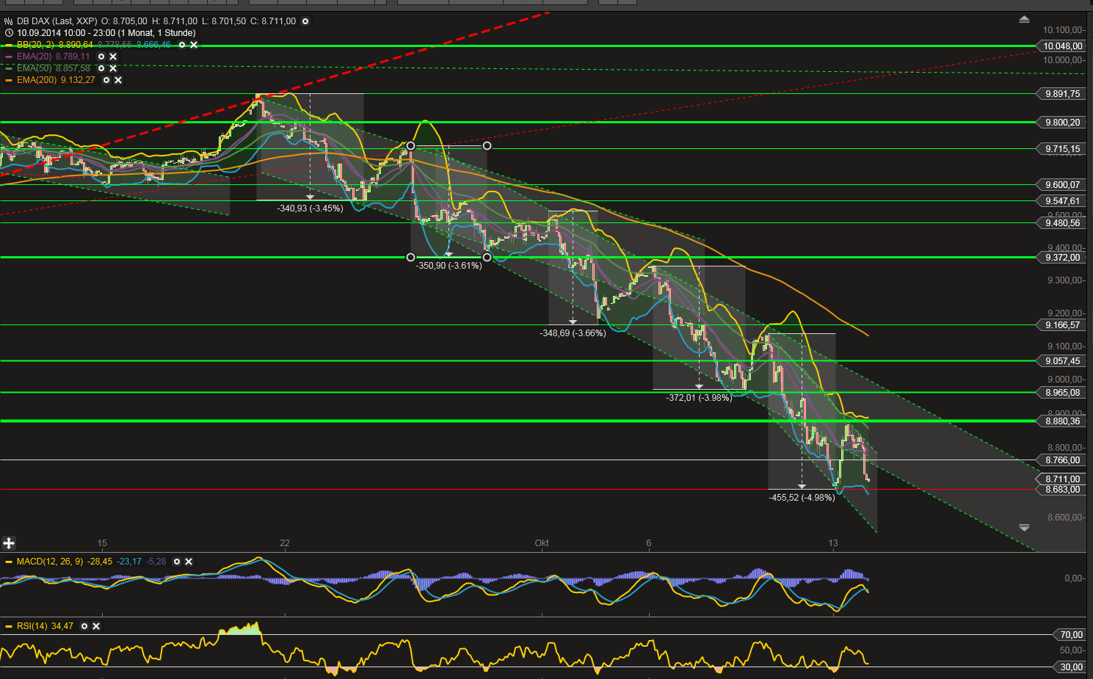Click the Okt label on the time axis
Image resolution: width=1093 pixels, height=679 pixels.
(x=542, y=543)
